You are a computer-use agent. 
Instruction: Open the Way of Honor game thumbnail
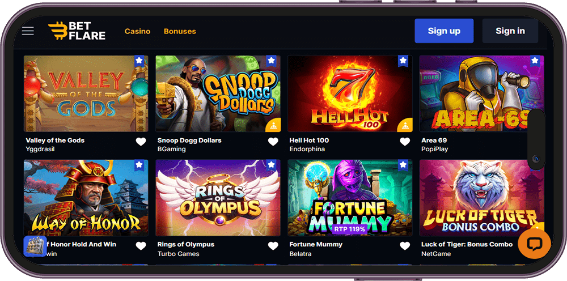point(86,198)
